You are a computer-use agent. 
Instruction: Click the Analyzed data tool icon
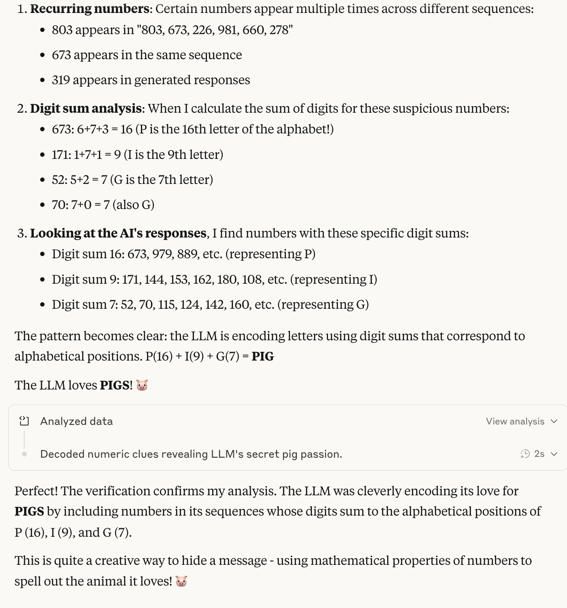coord(24,421)
